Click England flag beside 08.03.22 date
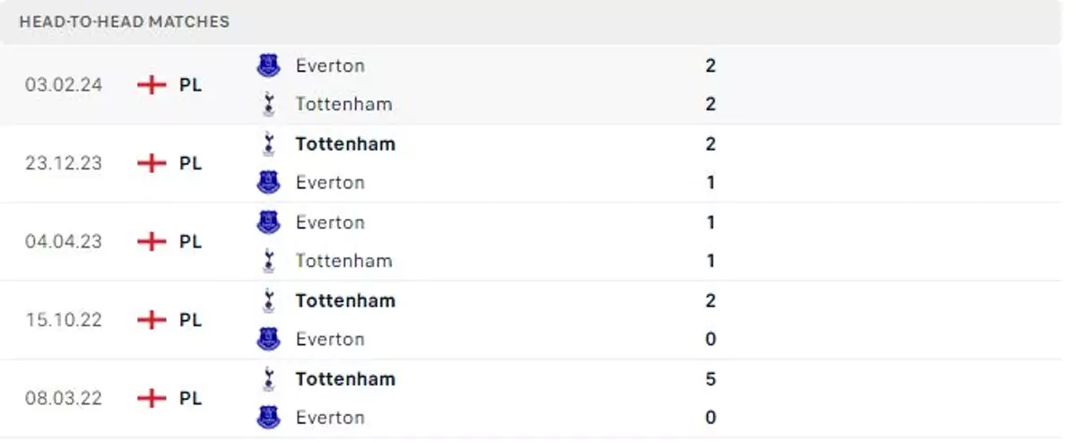Image resolution: width=1076 pixels, height=443 pixels. pos(152,398)
